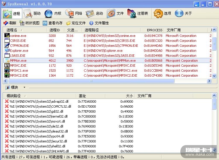Click module list scroll up arrow

click(x=214, y=96)
